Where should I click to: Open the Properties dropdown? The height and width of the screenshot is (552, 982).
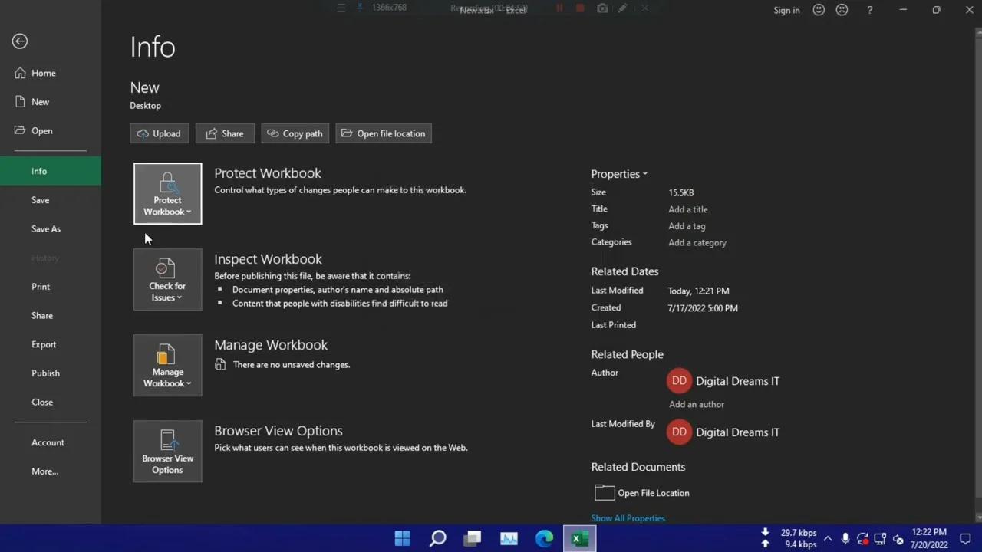[644, 173]
